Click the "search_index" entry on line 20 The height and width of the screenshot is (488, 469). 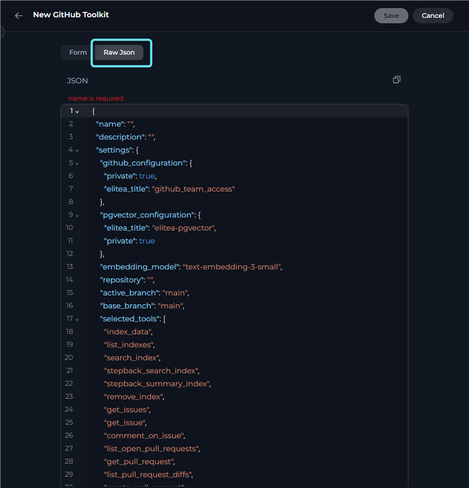133,358
